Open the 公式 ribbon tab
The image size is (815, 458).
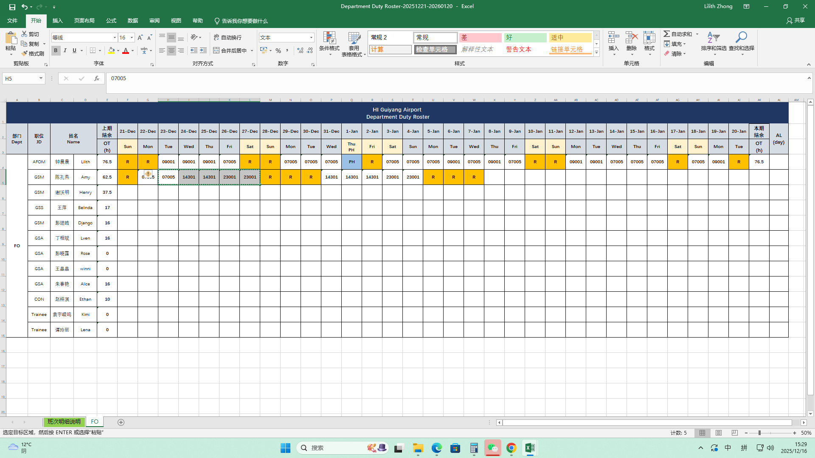pyautogui.click(x=111, y=21)
